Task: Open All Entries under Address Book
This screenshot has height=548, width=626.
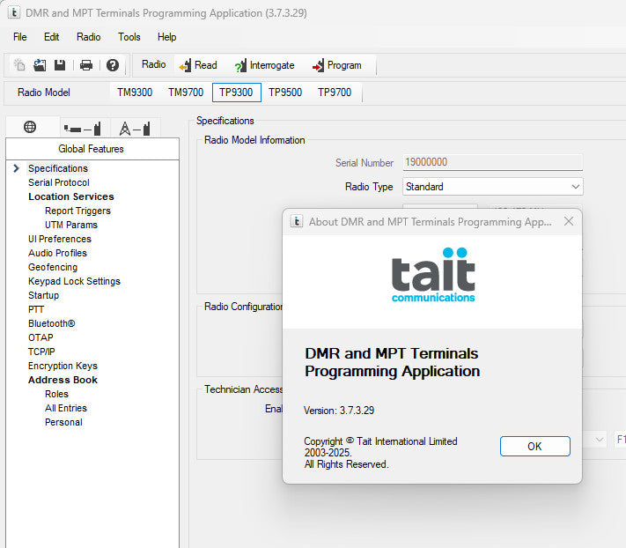Action: point(66,408)
